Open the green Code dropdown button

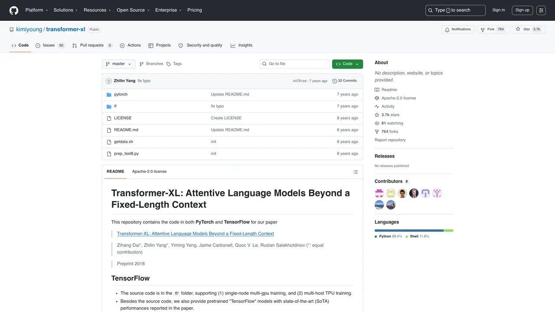click(347, 64)
